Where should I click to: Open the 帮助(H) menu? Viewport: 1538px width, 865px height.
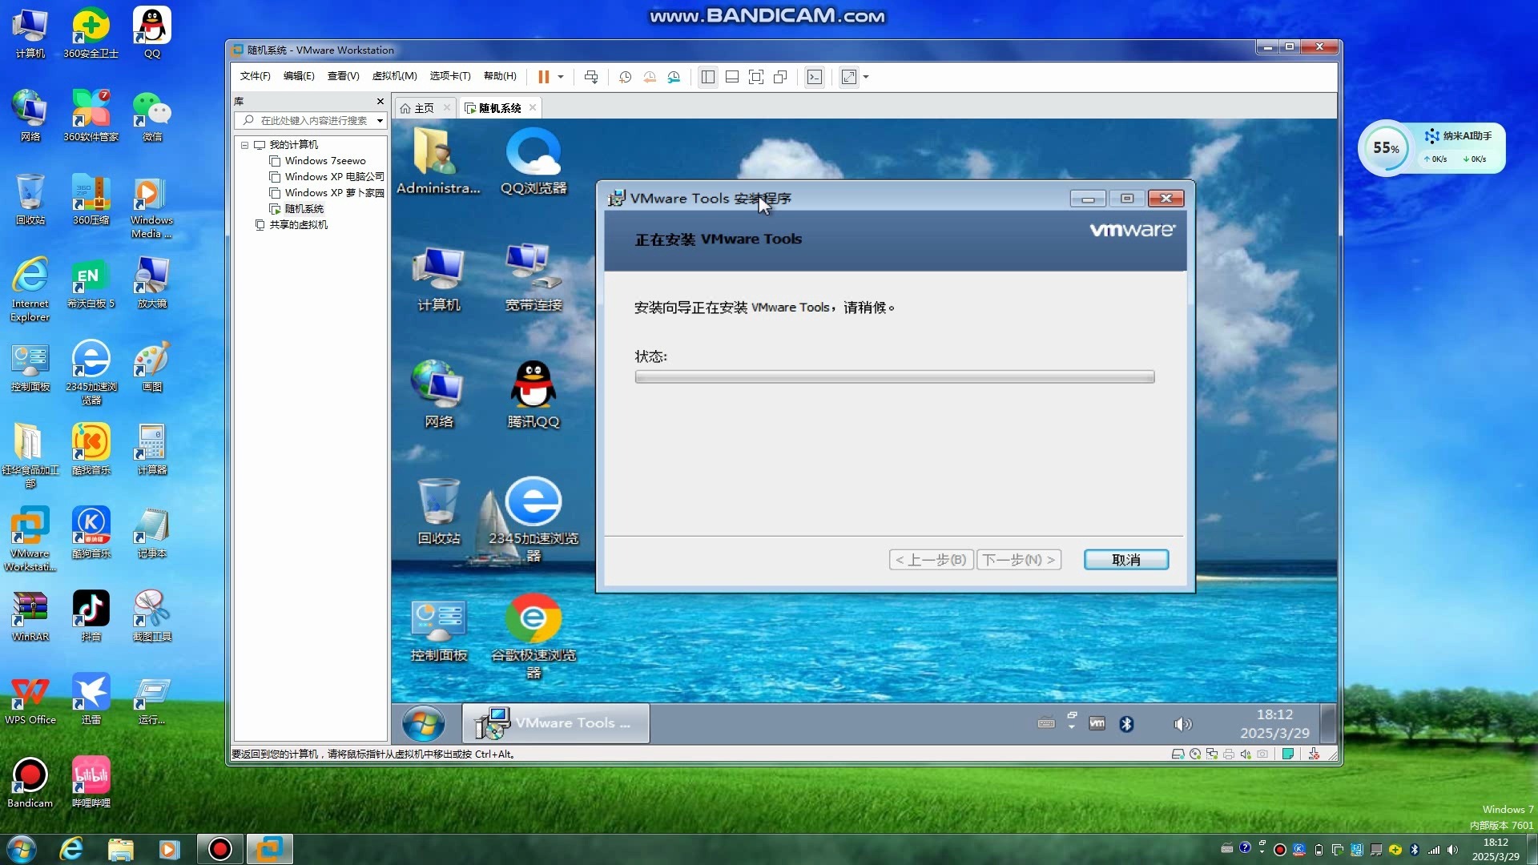[x=500, y=76]
